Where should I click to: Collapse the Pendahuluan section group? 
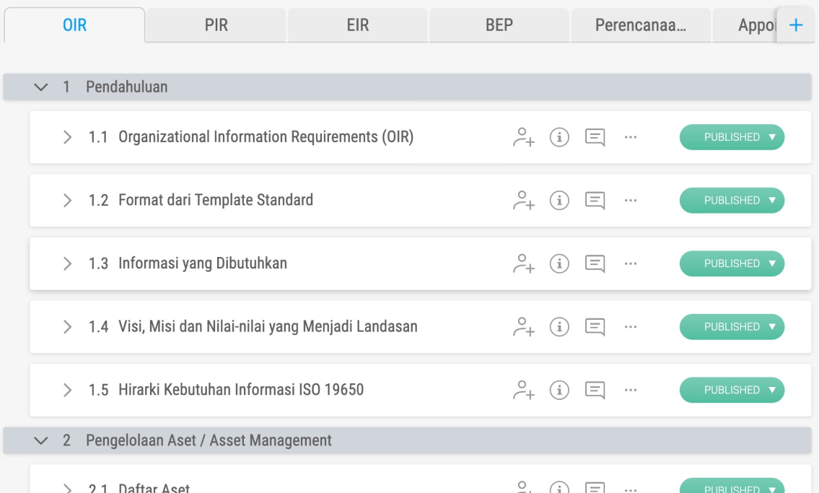coord(41,87)
